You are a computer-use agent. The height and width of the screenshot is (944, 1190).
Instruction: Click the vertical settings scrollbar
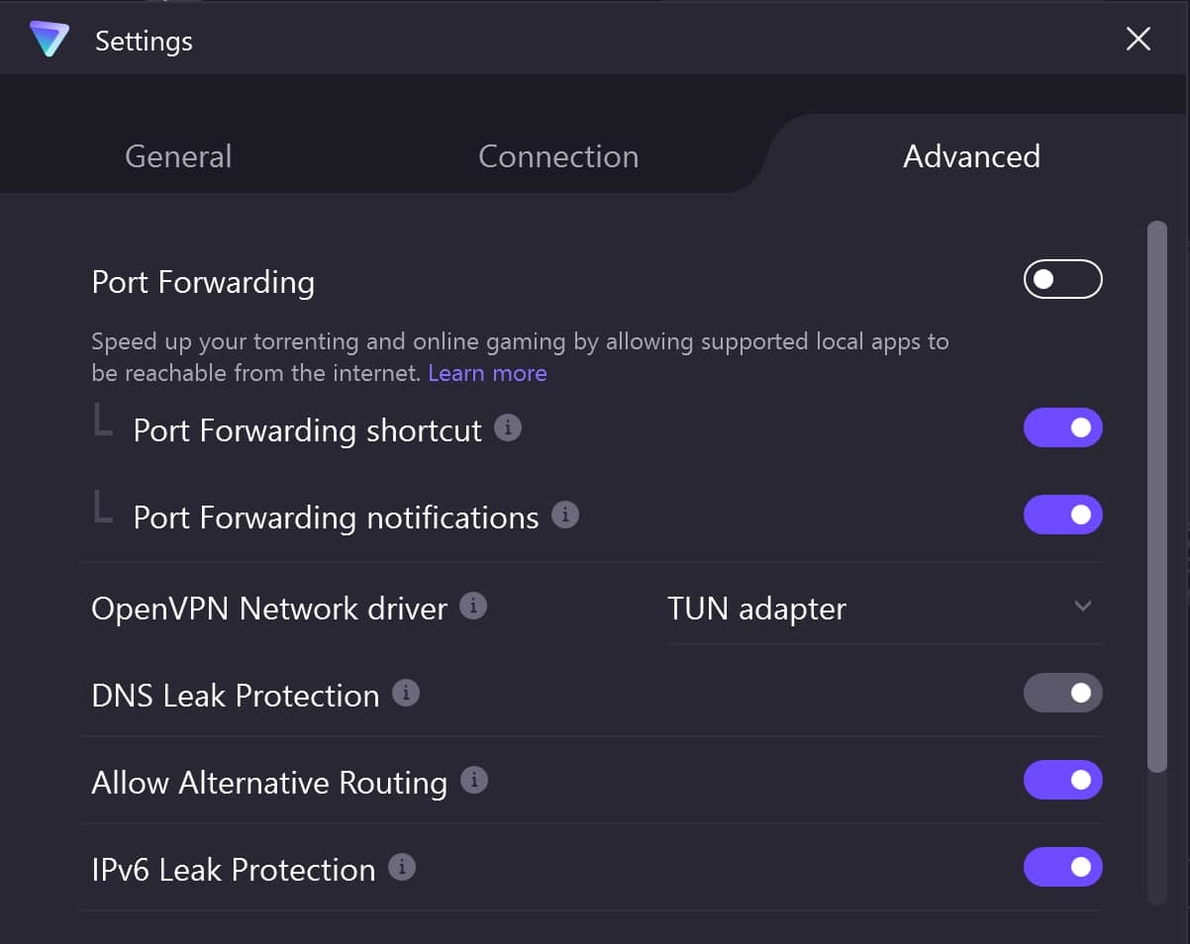(1156, 497)
